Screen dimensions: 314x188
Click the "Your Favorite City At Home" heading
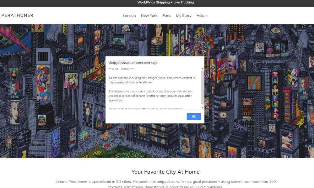(165, 172)
